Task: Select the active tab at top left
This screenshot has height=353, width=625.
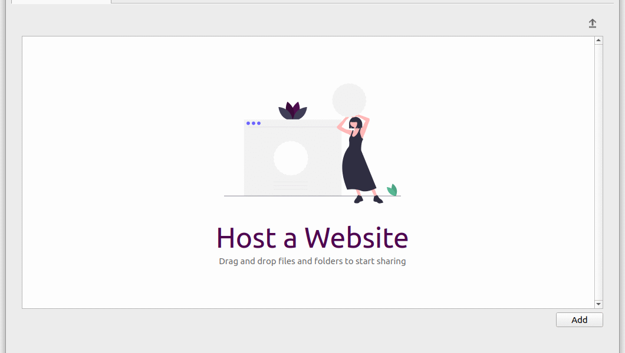Action: (x=61, y=2)
